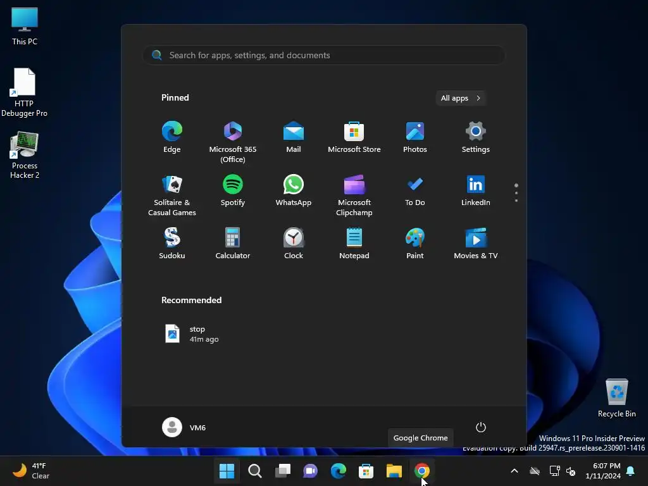Click the "Pinned" section heading
This screenshot has width=648, height=486.
pos(175,97)
